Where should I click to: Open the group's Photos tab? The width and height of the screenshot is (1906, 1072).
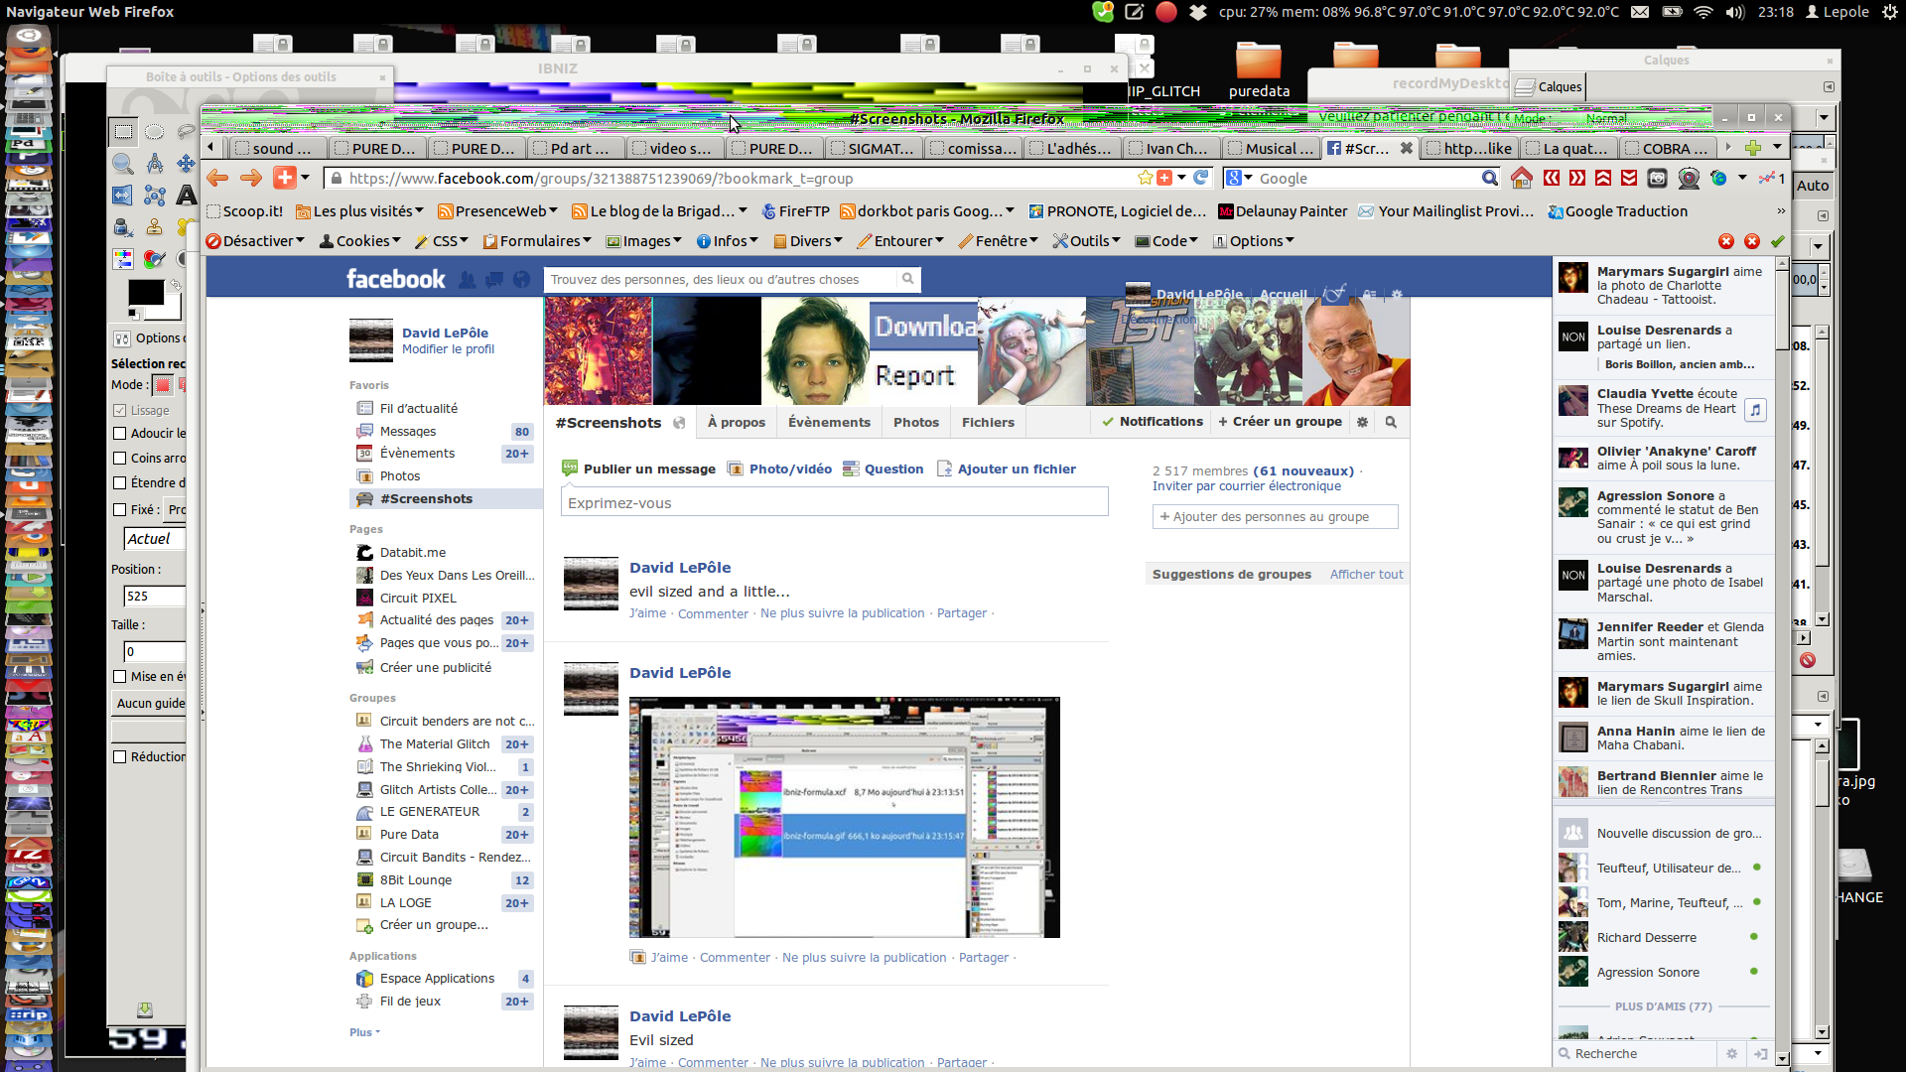[915, 423]
